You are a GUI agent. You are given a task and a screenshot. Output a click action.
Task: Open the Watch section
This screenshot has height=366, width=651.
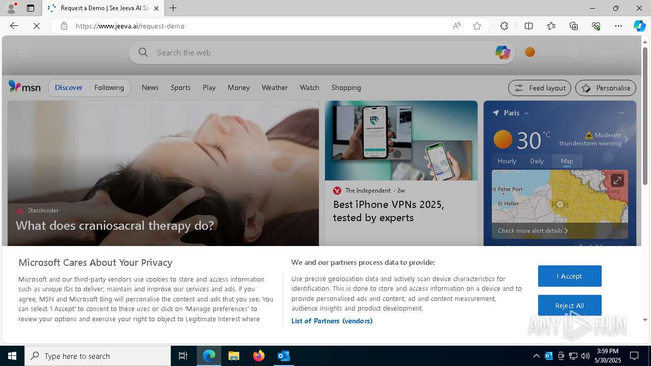tap(309, 87)
